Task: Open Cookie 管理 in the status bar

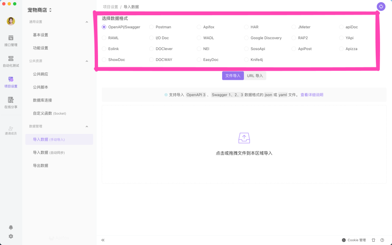Action: click(354, 240)
